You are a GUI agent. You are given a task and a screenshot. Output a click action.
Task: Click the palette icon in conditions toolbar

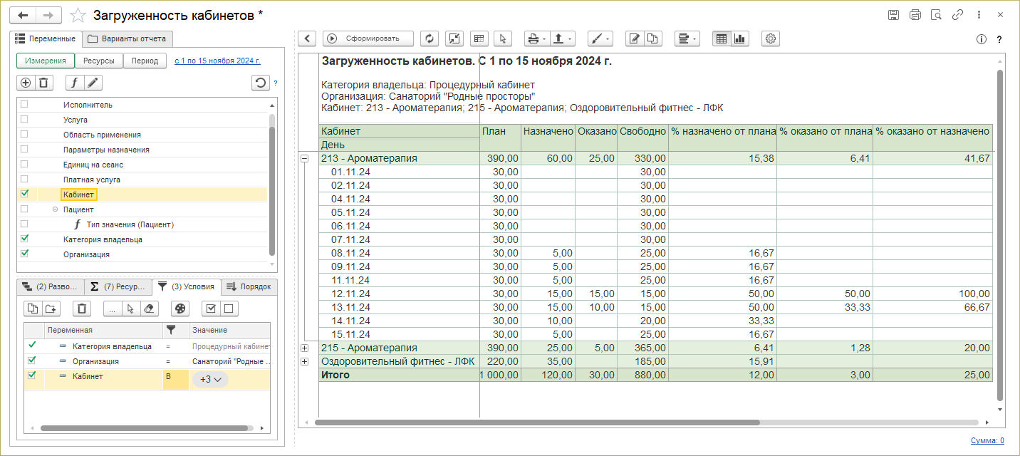(x=180, y=309)
